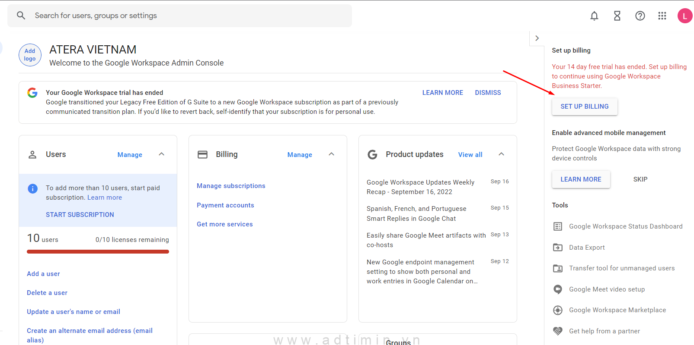
Task: Click Learn more about adding users
Action: (105, 198)
